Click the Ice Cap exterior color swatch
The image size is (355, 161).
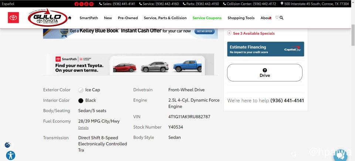(81, 90)
